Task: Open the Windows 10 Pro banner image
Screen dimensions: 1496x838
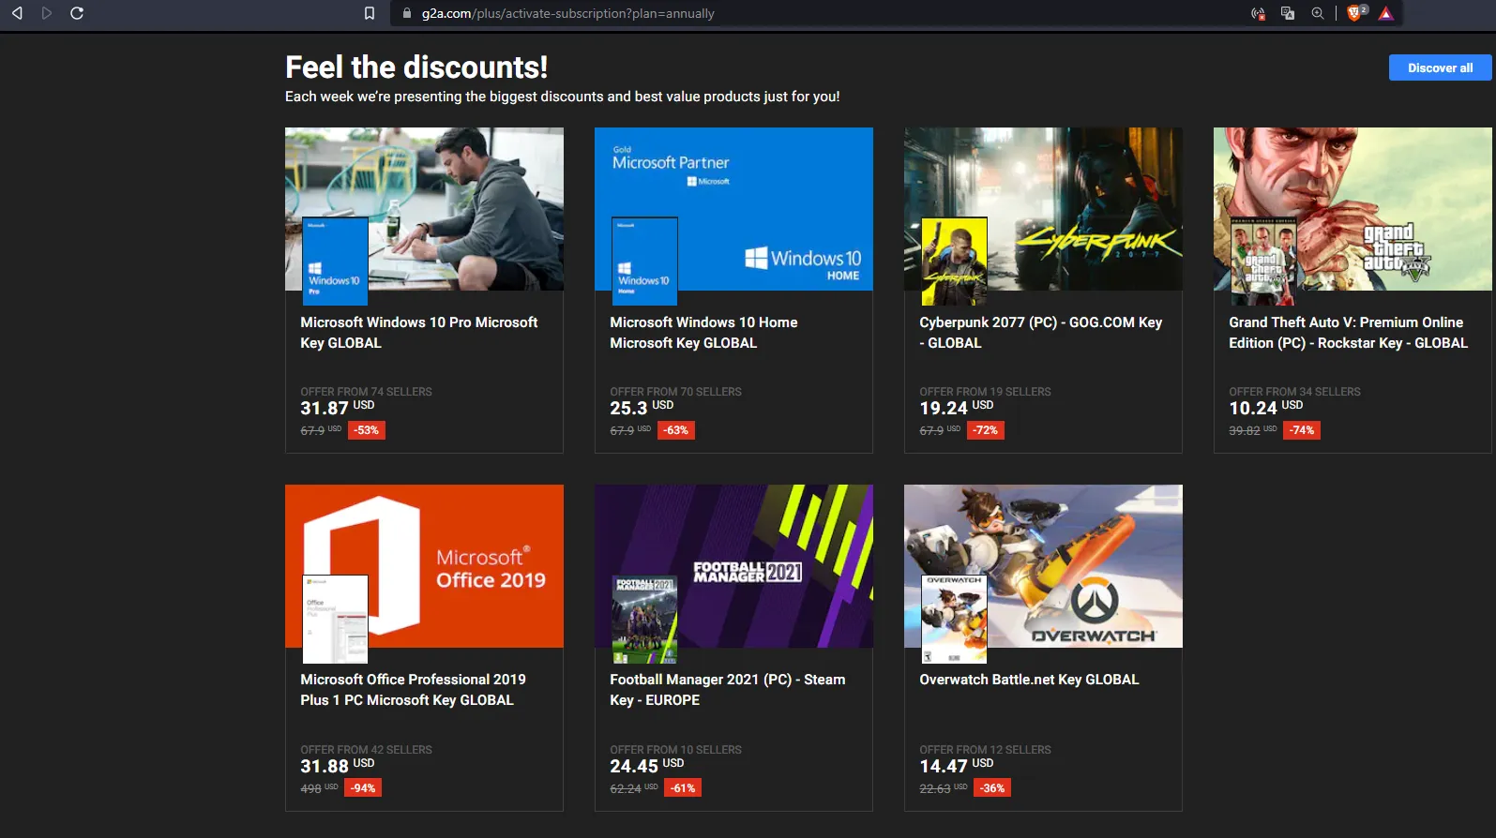Action: click(x=424, y=208)
